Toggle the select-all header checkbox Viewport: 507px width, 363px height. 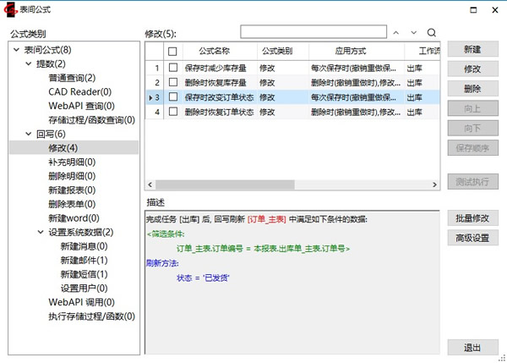click(x=172, y=52)
